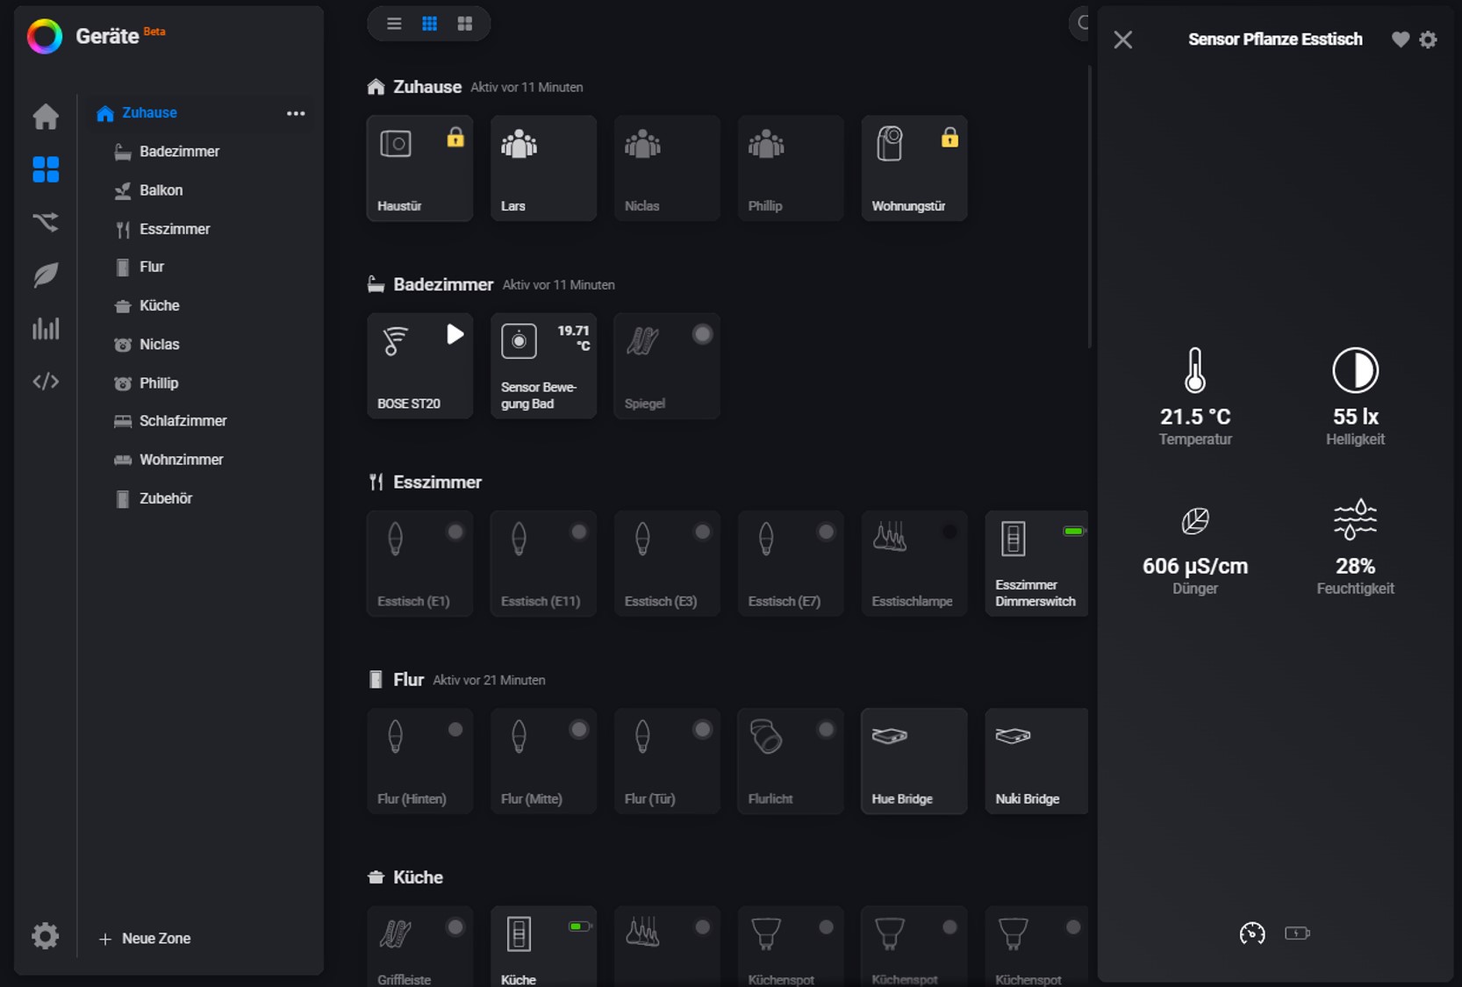Toggle the Spiegel light tile

667,366
